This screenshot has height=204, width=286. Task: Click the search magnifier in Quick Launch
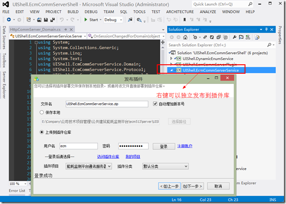[x=250, y=4]
